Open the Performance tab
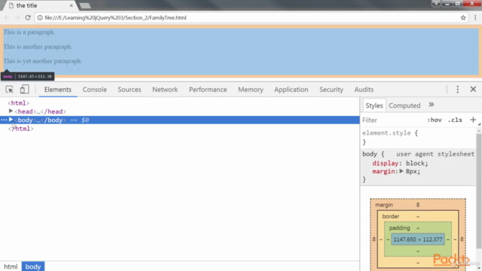 [x=208, y=90]
